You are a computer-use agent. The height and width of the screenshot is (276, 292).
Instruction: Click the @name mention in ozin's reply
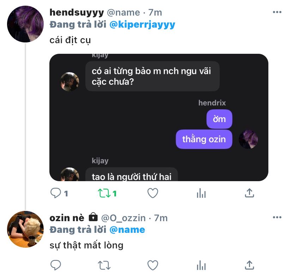[x=127, y=230]
